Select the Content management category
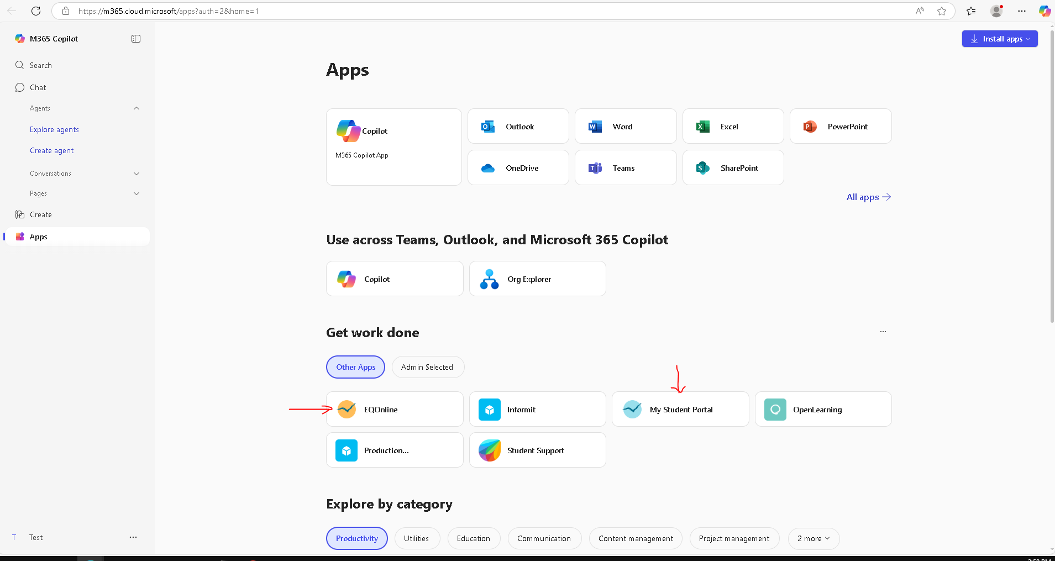 (636, 538)
